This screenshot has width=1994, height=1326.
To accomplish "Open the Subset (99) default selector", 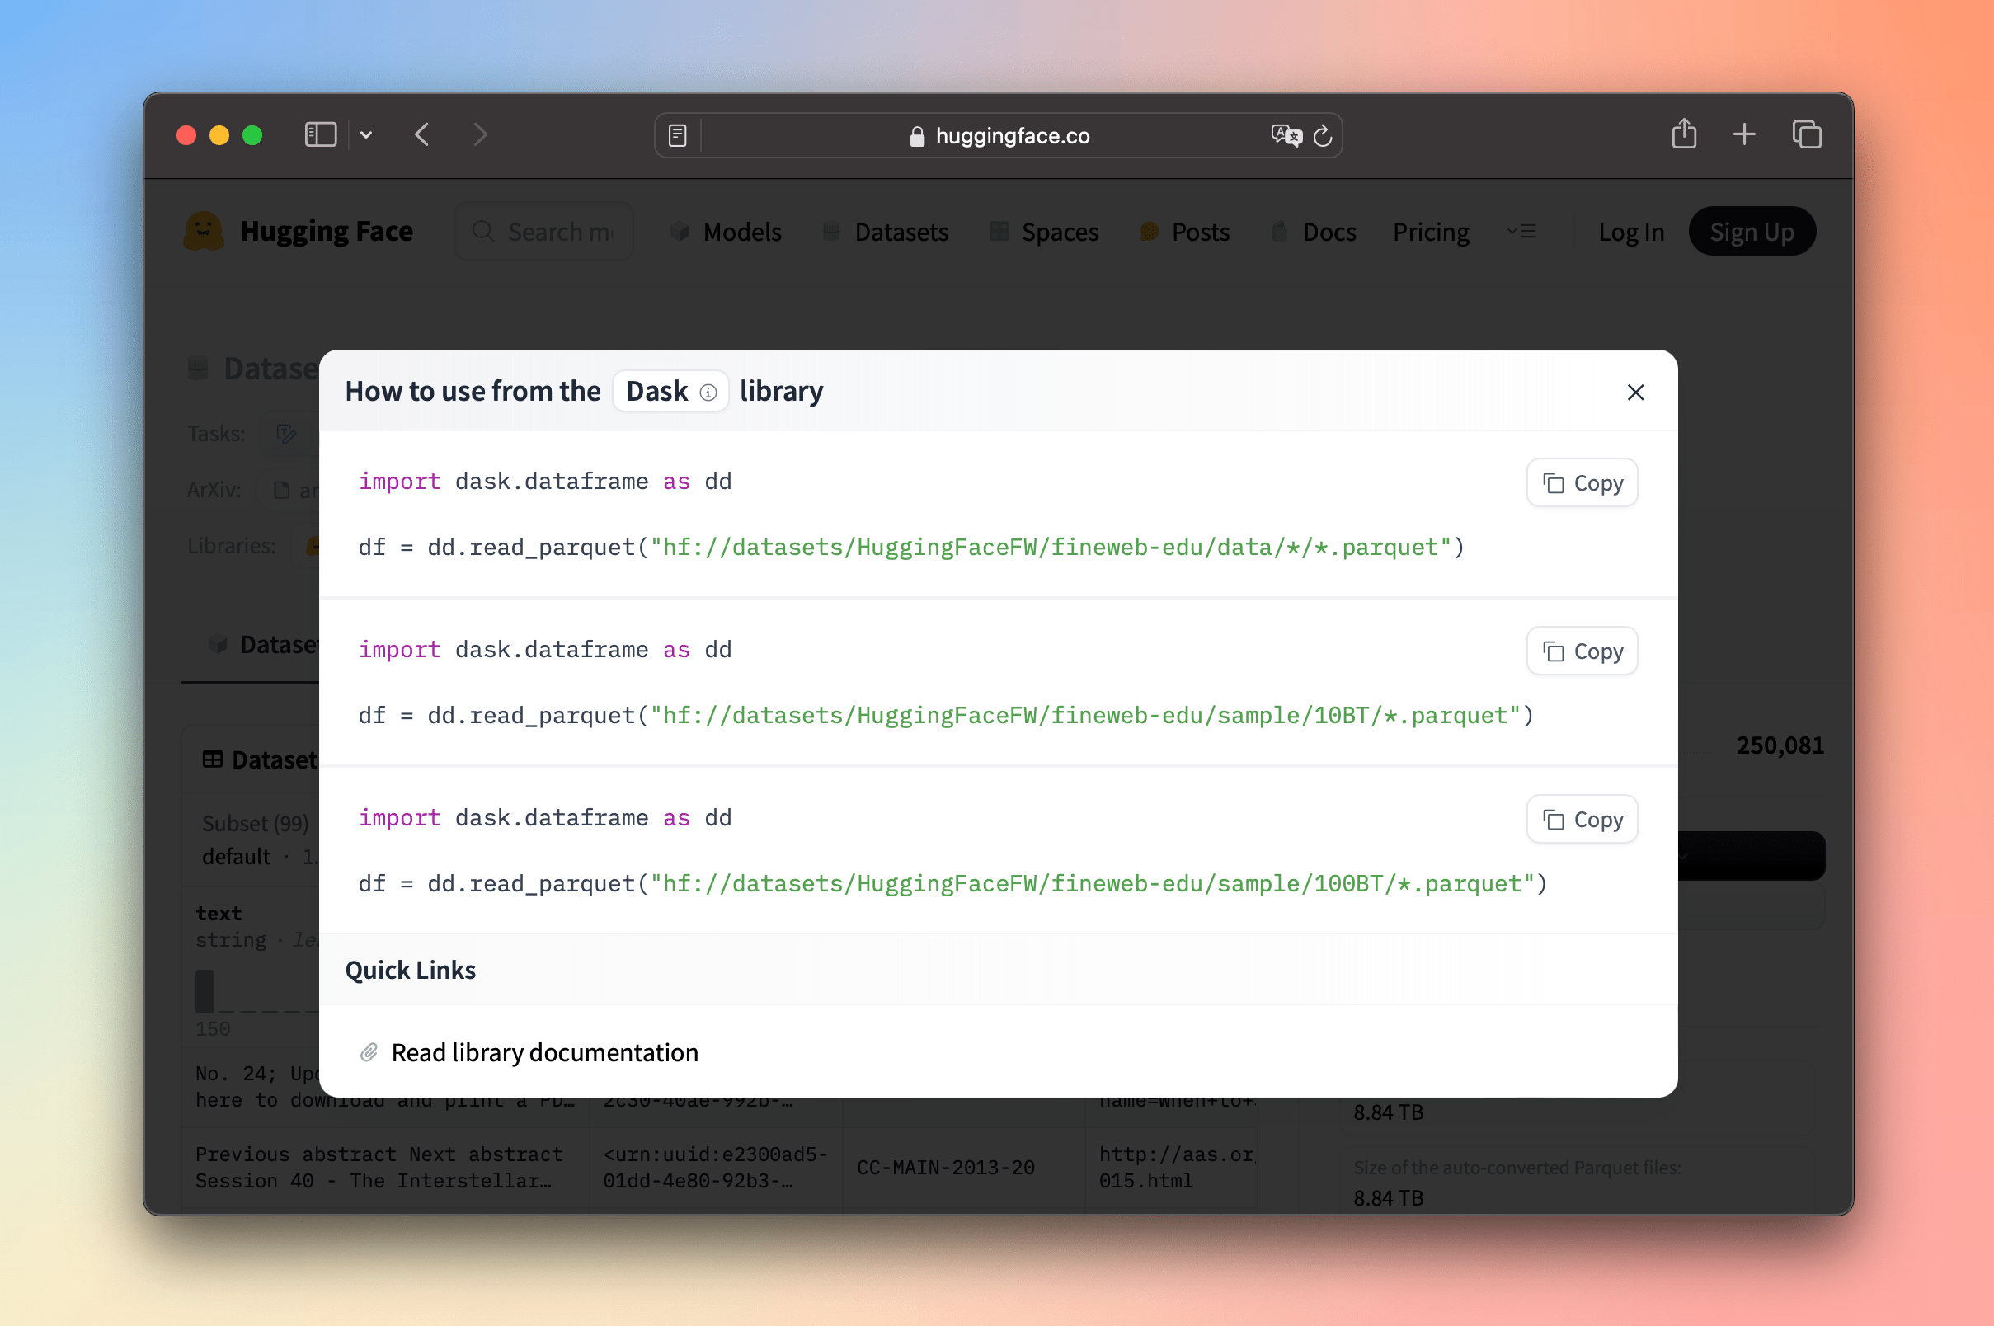I will [x=258, y=839].
